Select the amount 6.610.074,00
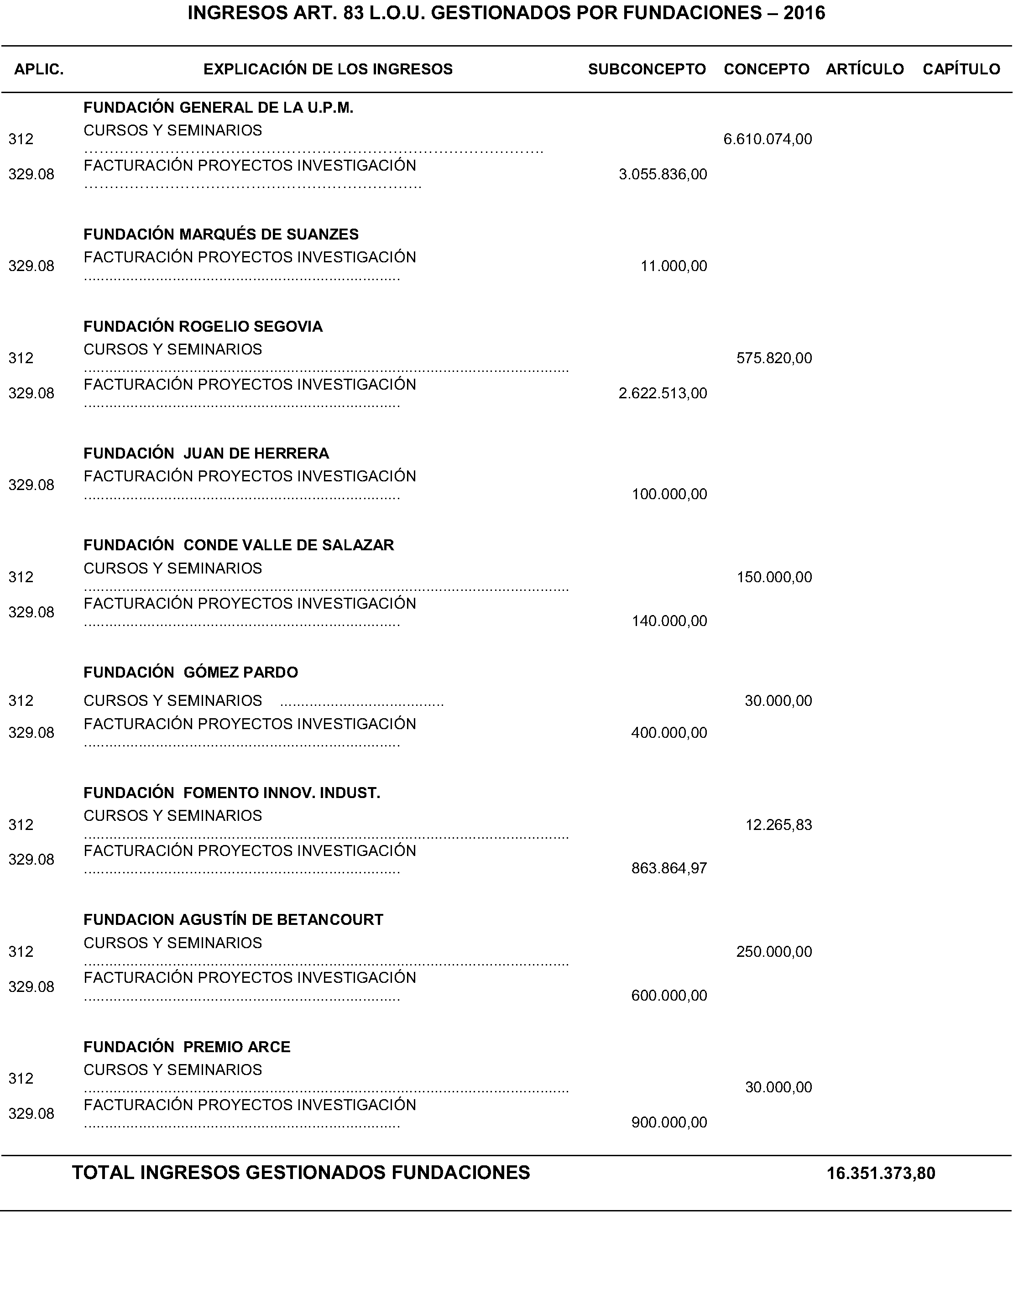The image size is (1013, 1294). tap(768, 139)
